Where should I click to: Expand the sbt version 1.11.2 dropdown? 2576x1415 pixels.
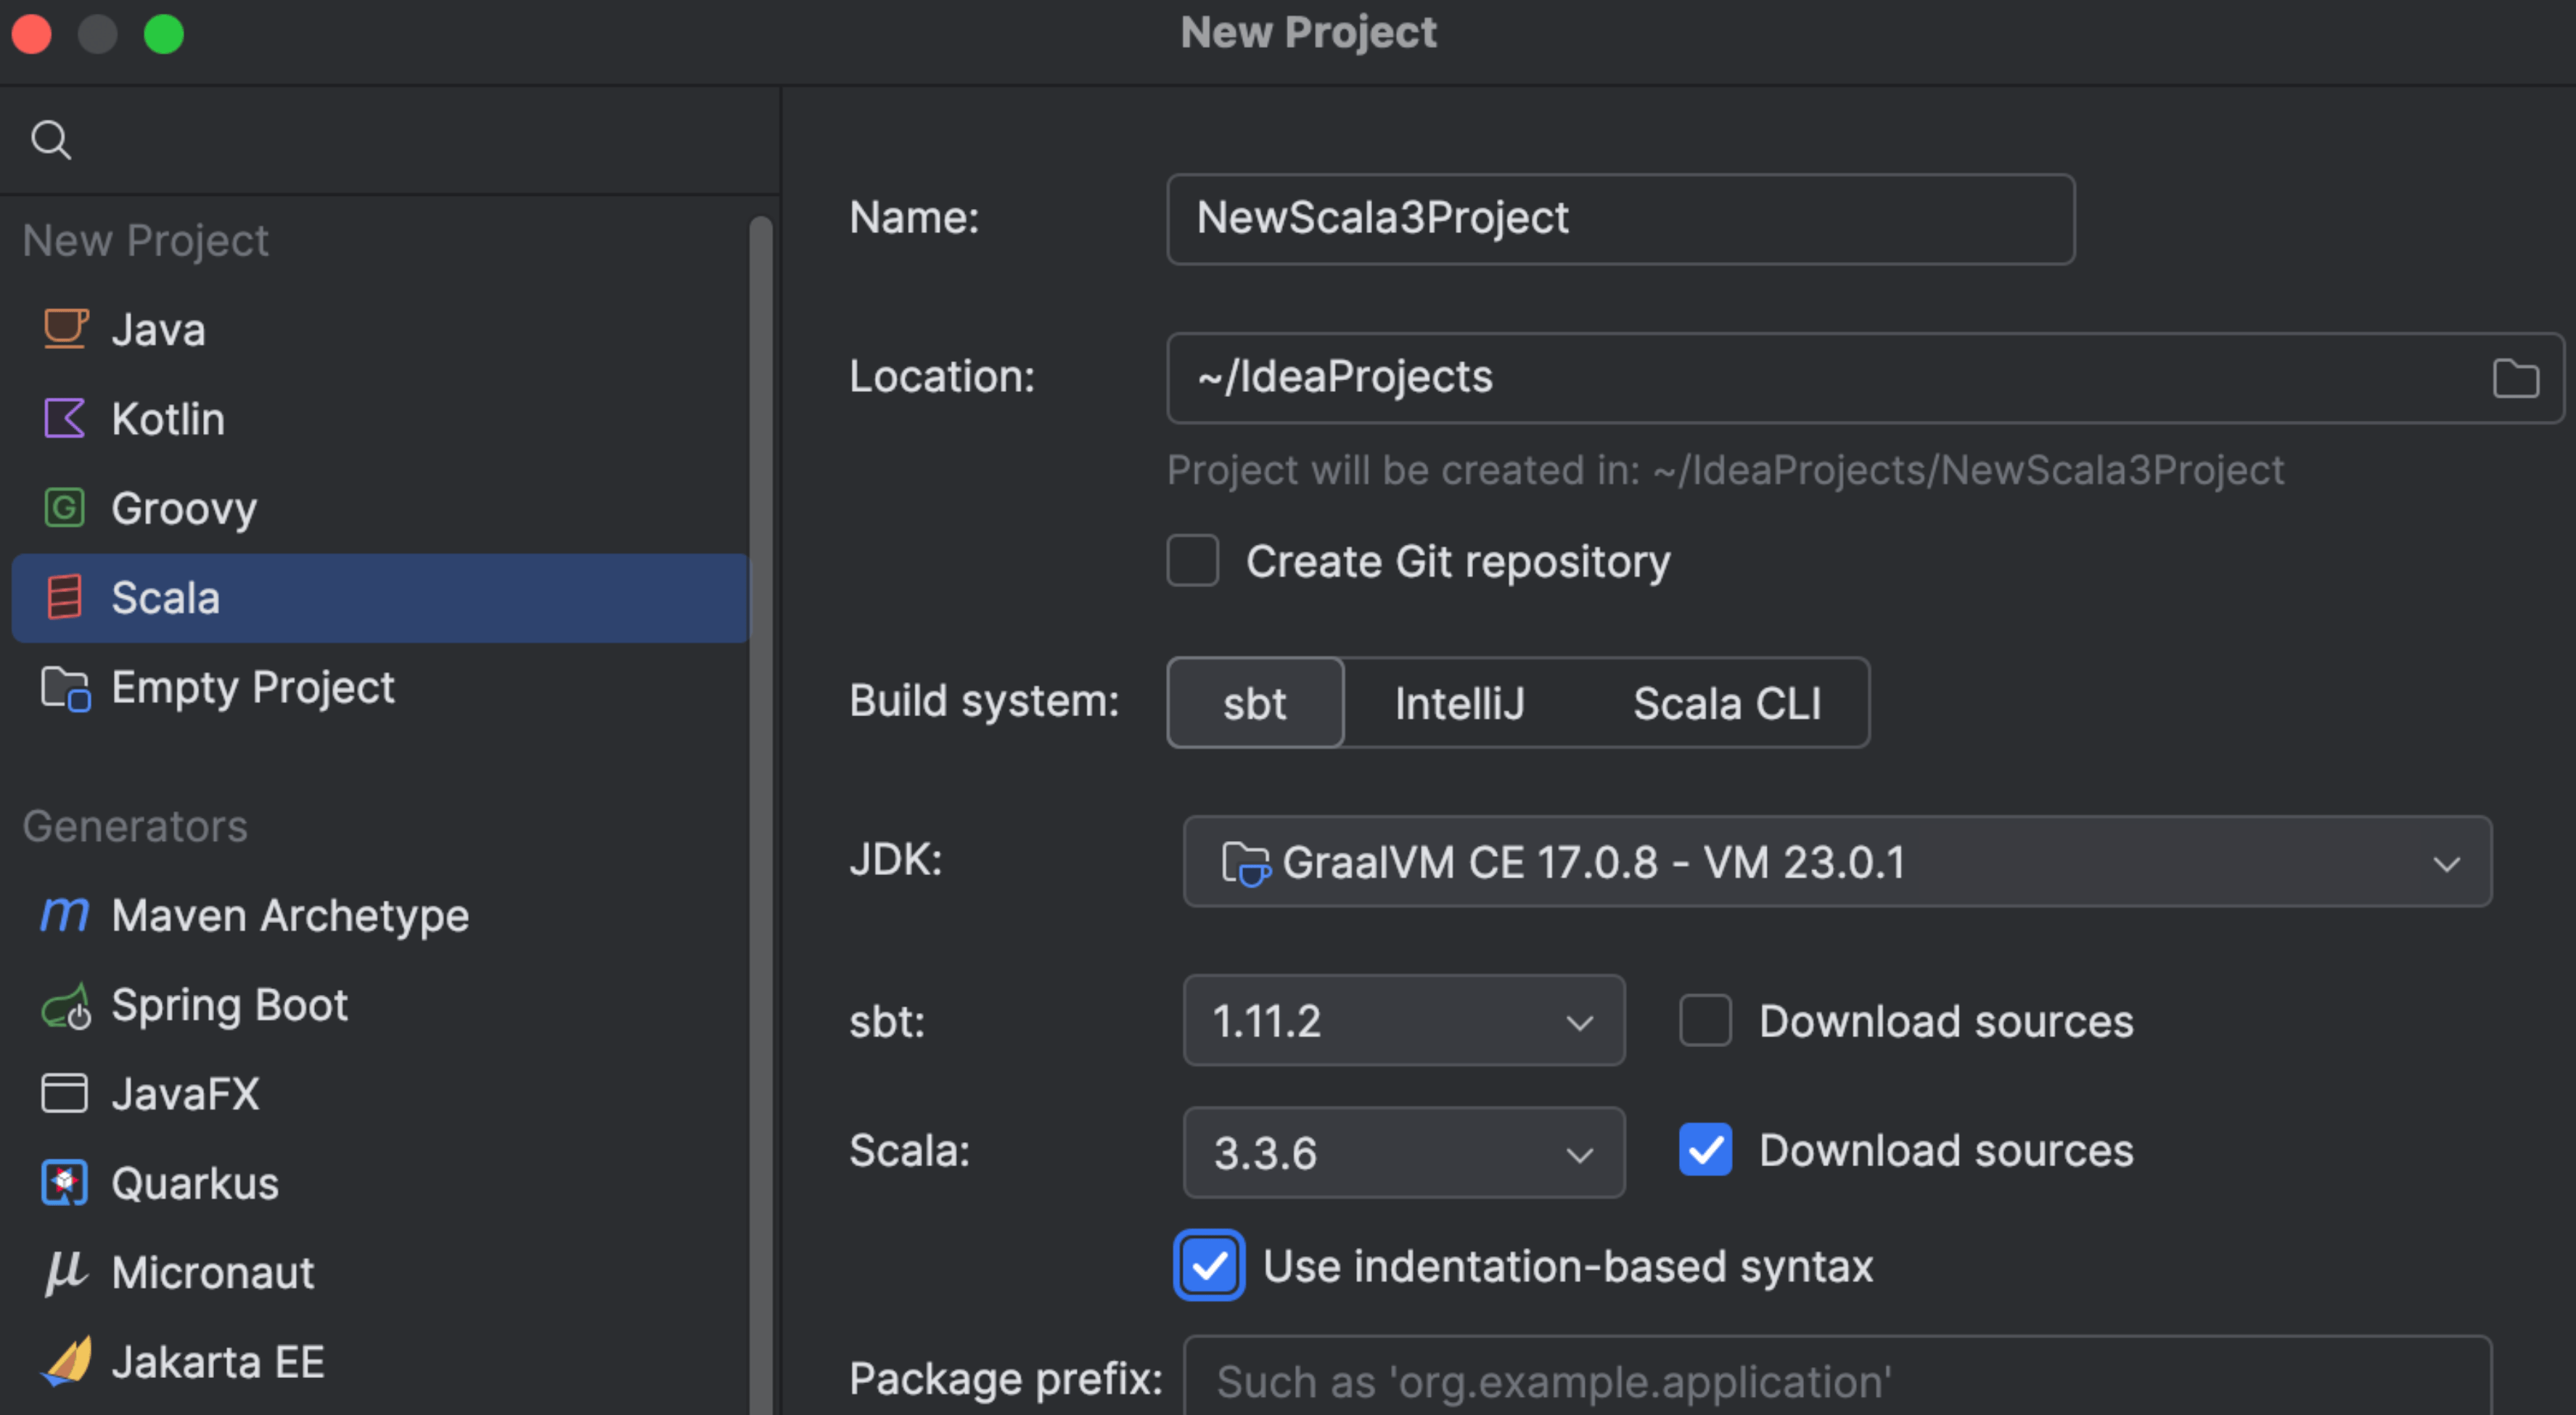[1402, 1020]
